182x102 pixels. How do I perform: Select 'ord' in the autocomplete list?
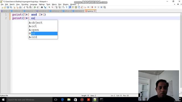click(x=43, y=37)
